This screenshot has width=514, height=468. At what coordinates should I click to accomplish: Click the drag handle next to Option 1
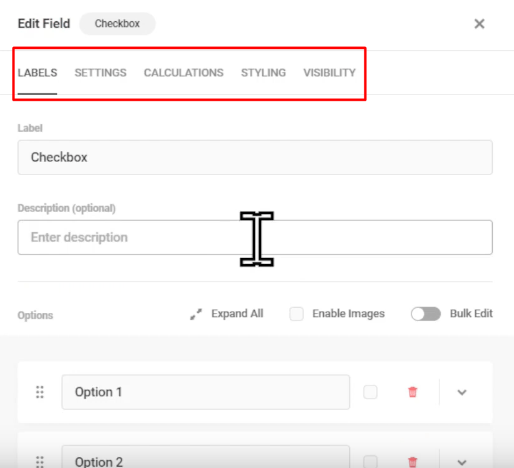(x=40, y=392)
